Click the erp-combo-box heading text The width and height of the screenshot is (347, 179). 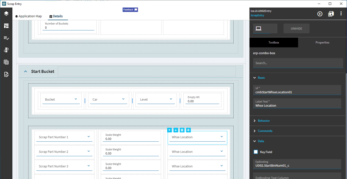coord(264,53)
